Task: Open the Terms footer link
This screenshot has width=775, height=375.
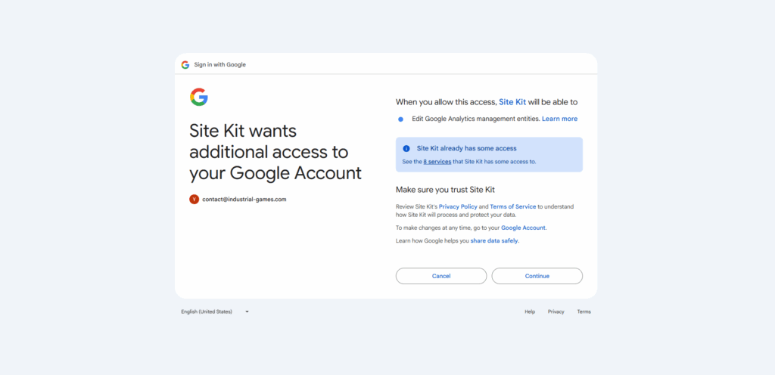Action: (x=584, y=311)
